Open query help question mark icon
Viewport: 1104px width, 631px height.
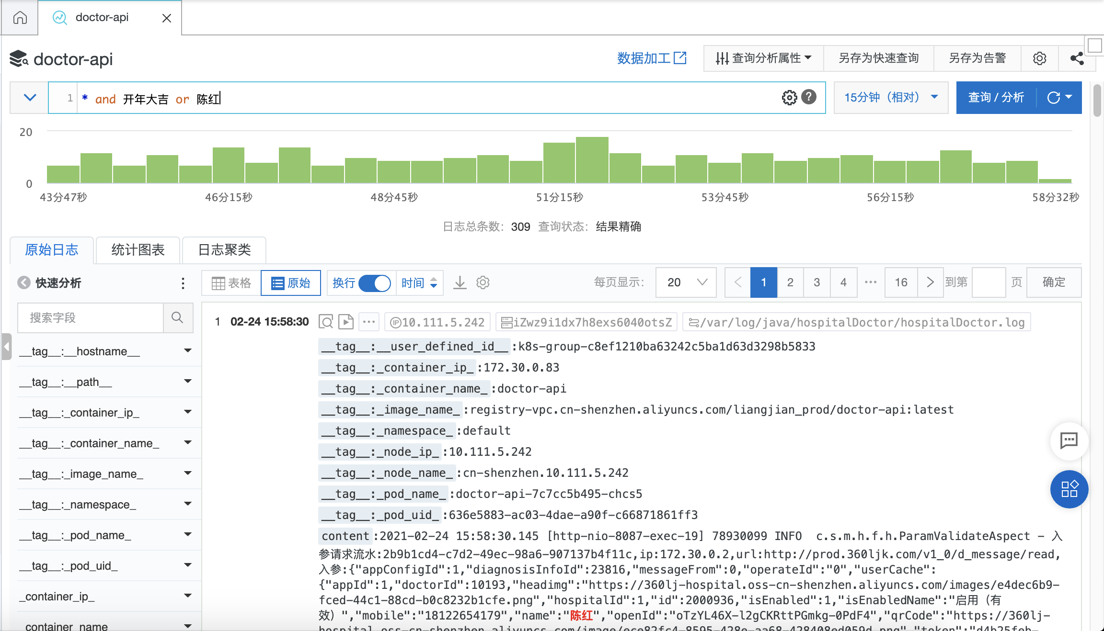809,97
